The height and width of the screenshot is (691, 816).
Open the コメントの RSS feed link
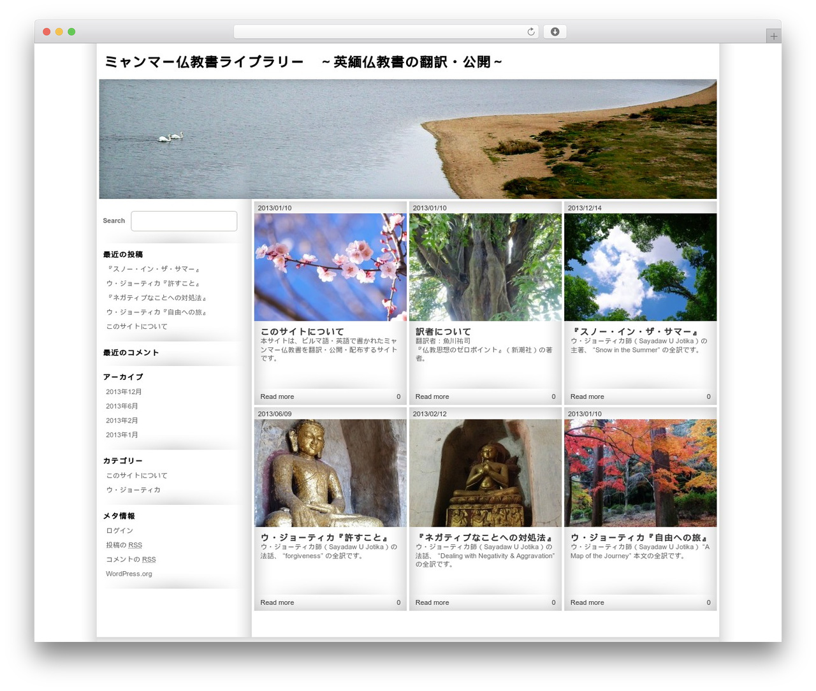(x=131, y=560)
